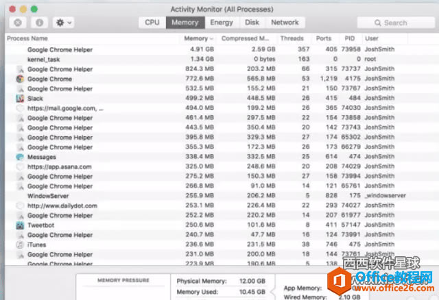Click the MEMORY PRESSURE graph label
Screen dimensions: 439x300
point(123,280)
